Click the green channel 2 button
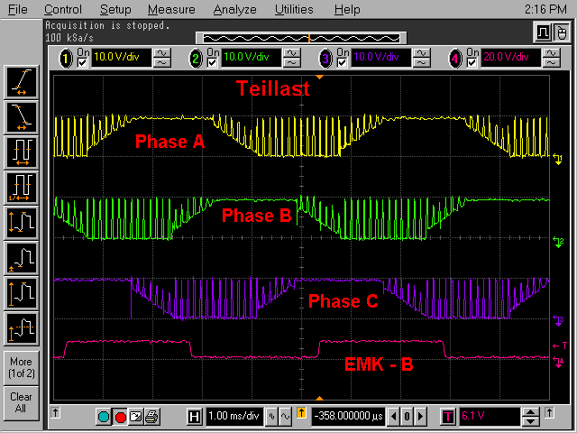Image resolution: width=577 pixels, height=433 pixels. [196, 59]
